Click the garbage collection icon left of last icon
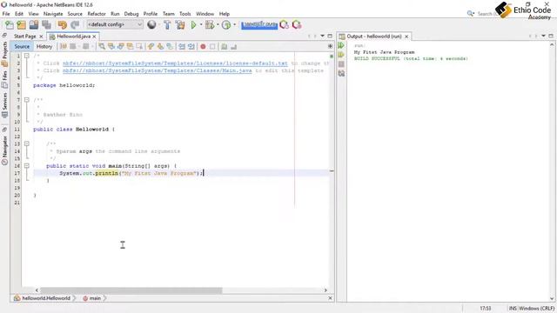557x313 pixels. (284, 25)
